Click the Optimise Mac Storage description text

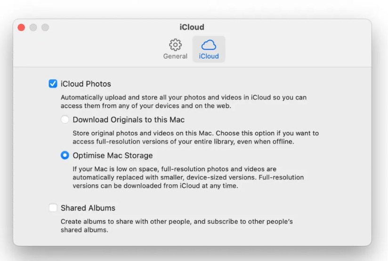(188, 177)
